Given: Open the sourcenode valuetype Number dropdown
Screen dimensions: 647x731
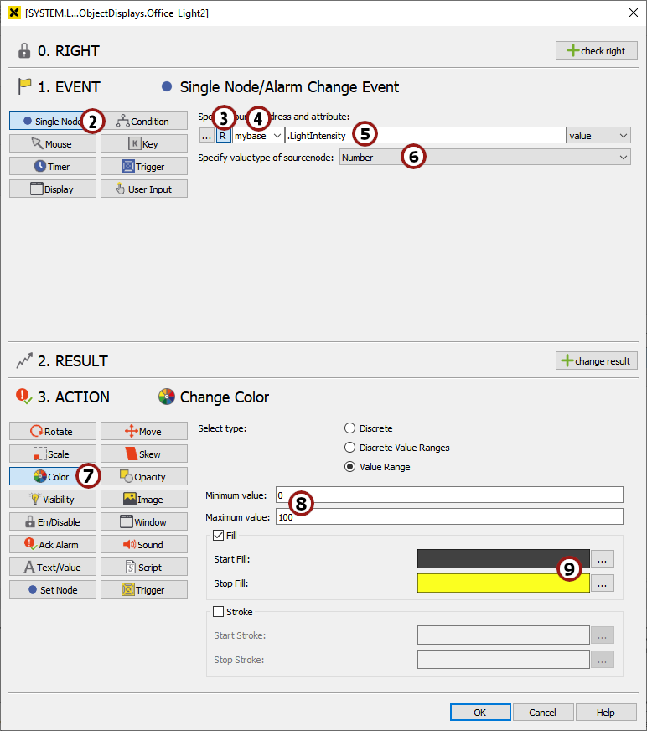Looking at the screenshot, I should pos(484,157).
